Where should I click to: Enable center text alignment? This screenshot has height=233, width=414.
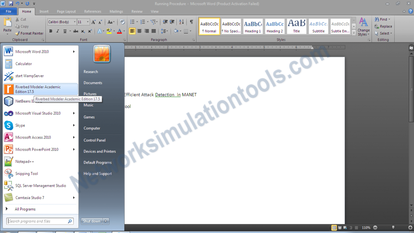[x=139, y=31]
